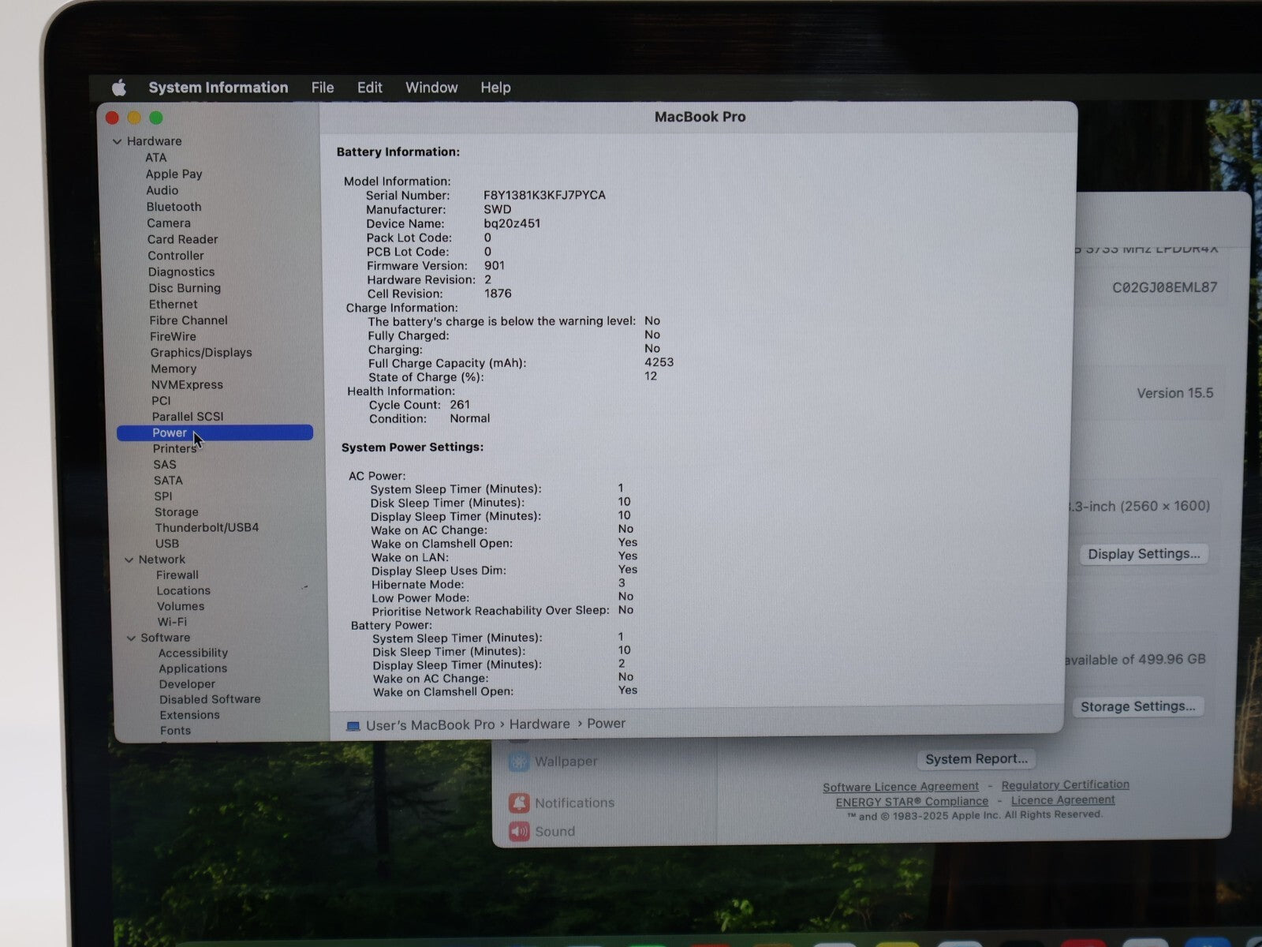Select Audio in the sidebar
This screenshot has height=947, width=1262.
(x=162, y=190)
